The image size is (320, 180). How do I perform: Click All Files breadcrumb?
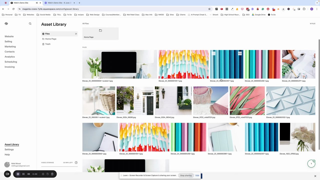tap(85, 23)
